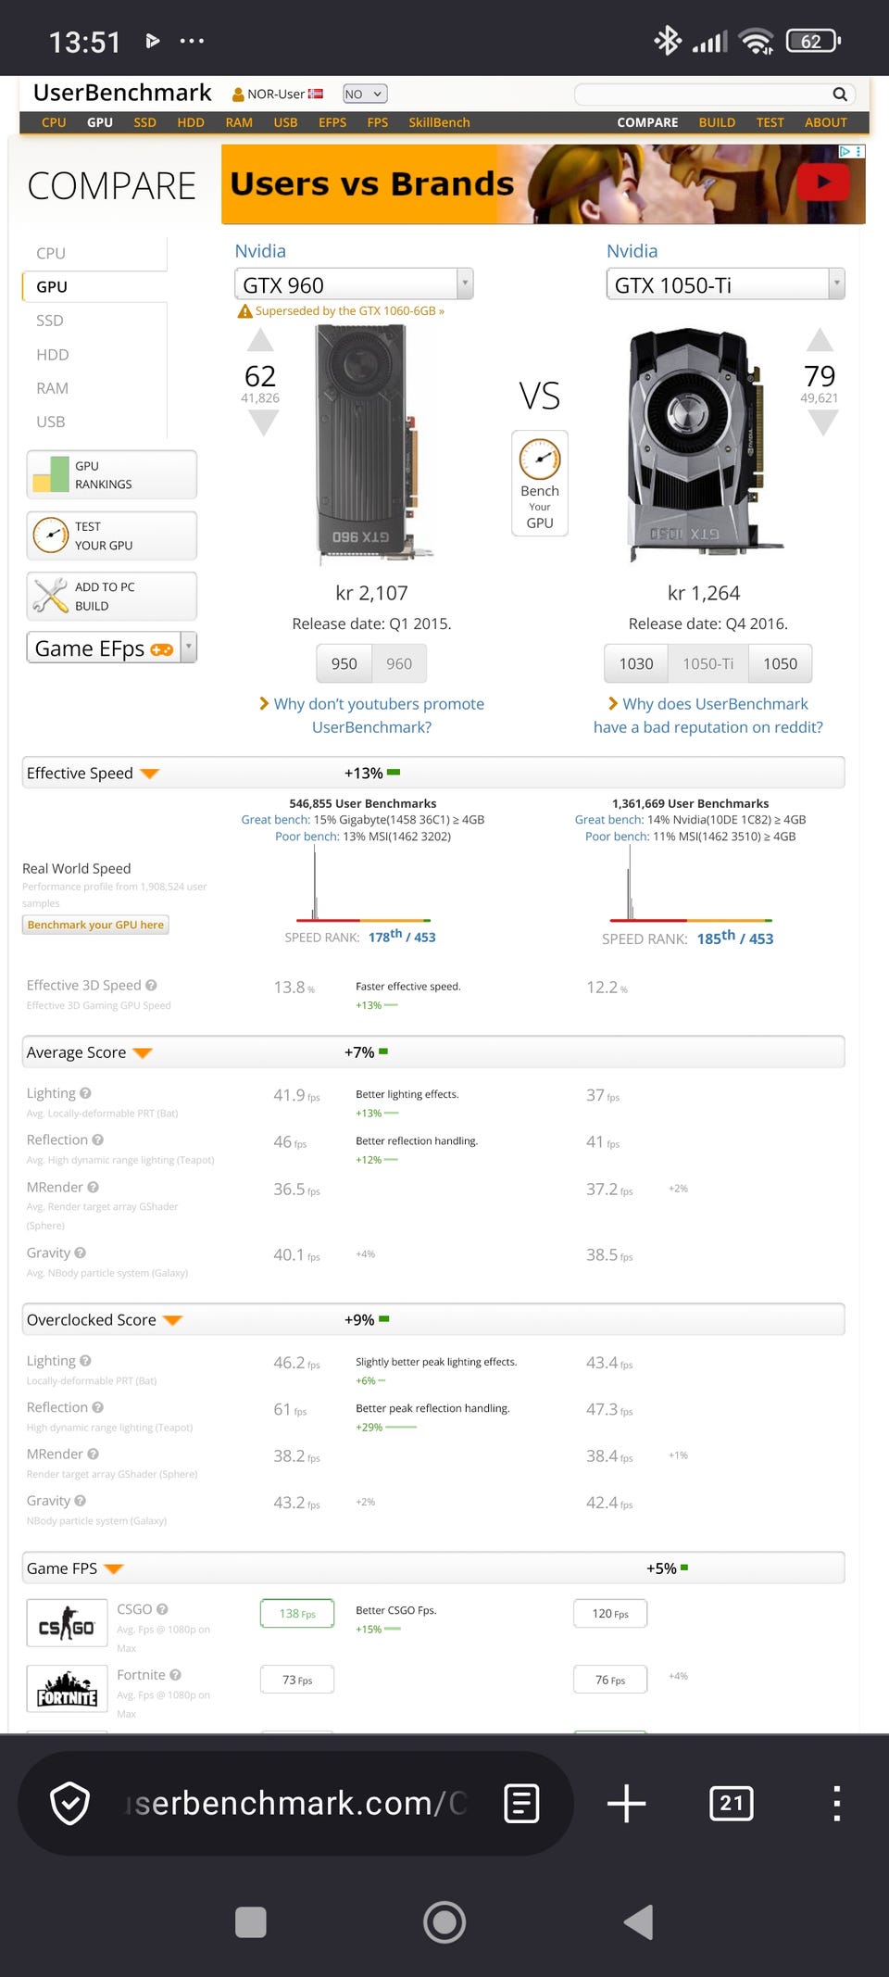Open the Bench Your GPU speedometer
This screenshot has height=1977, width=889.
[x=540, y=460]
